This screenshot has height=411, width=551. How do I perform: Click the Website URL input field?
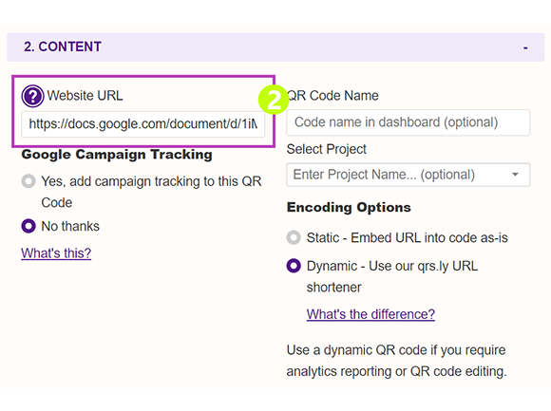coord(143,124)
